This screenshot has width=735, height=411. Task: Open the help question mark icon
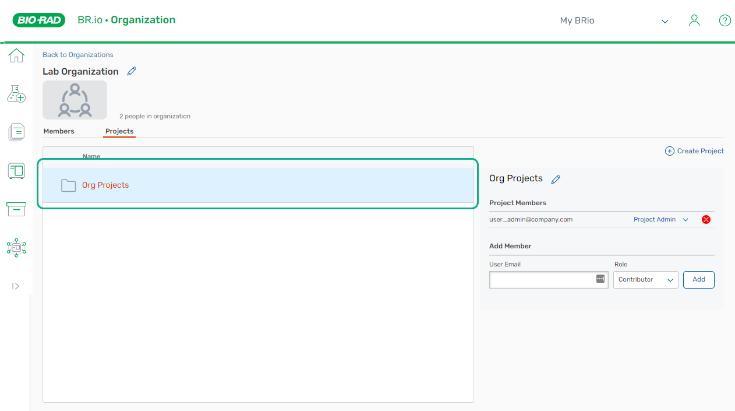pos(725,20)
